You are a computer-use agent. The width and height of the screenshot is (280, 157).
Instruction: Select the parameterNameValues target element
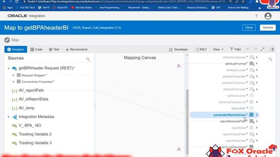pyautogui.click(x=229, y=115)
